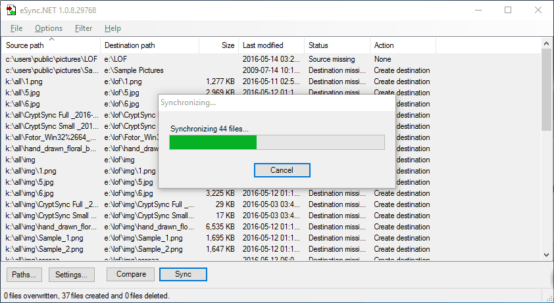
Task: Open the Options menu
Action: [x=49, y=28]
